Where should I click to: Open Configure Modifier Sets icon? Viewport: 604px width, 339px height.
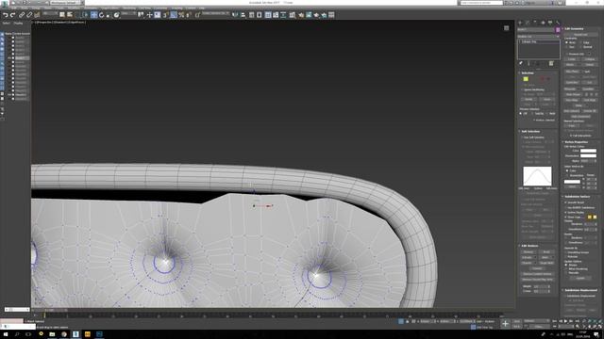(x=551, y=63)
